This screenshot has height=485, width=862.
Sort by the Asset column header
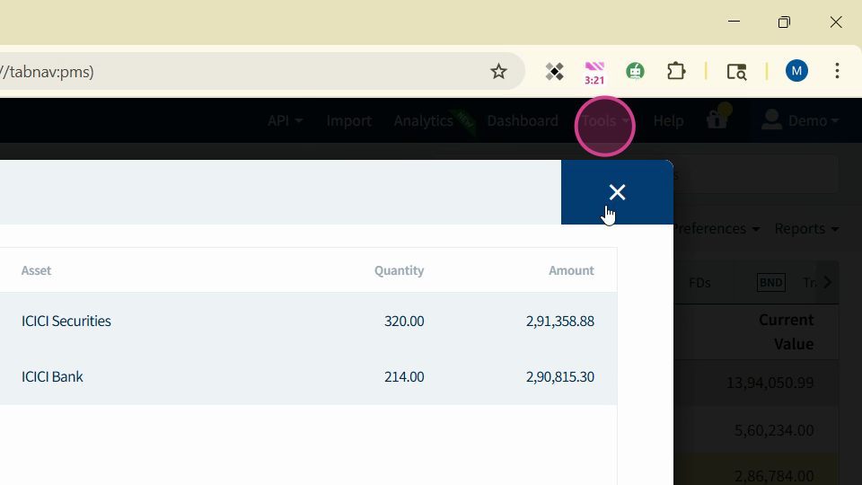pos(36,270)
